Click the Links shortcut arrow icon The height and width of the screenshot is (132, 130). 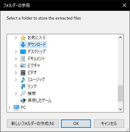(23, 87)
